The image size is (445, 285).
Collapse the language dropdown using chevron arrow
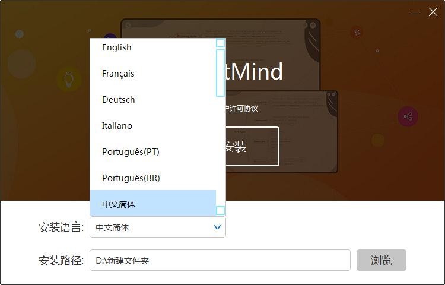(x=217, y=227)
